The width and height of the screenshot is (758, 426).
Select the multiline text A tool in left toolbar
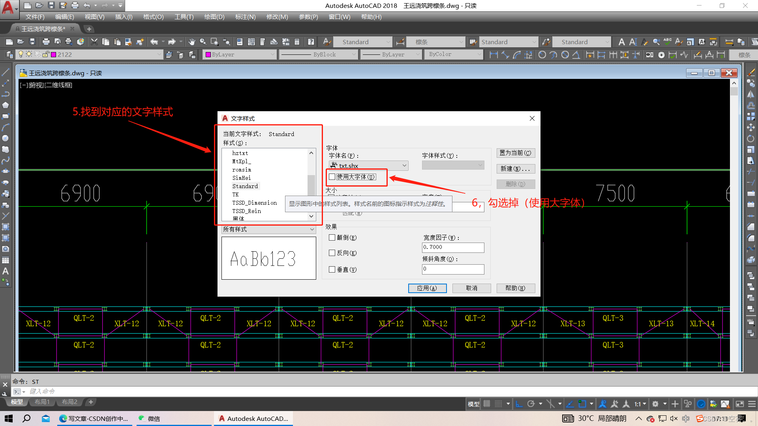pyautogui.click(x=6, y=271)
